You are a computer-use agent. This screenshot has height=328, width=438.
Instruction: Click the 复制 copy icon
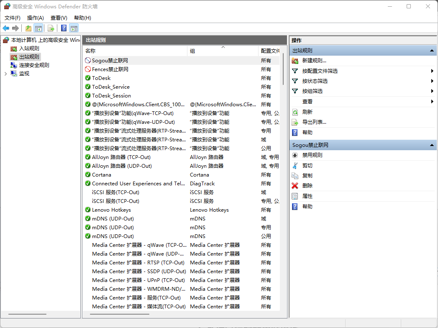click(295, 176)
